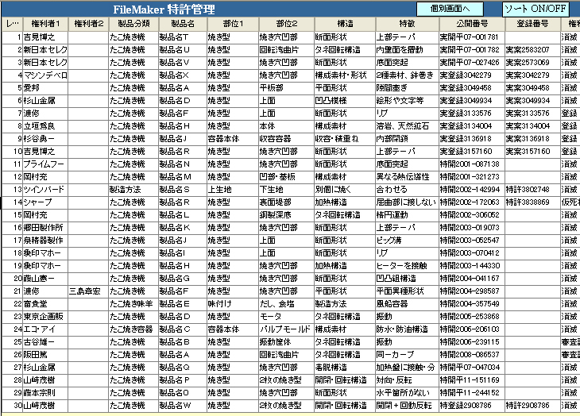Screen dimensions: 580x416
Task: Click the 銅製深底 part cell
Action: pyautogui.click(x=287, y=215)
